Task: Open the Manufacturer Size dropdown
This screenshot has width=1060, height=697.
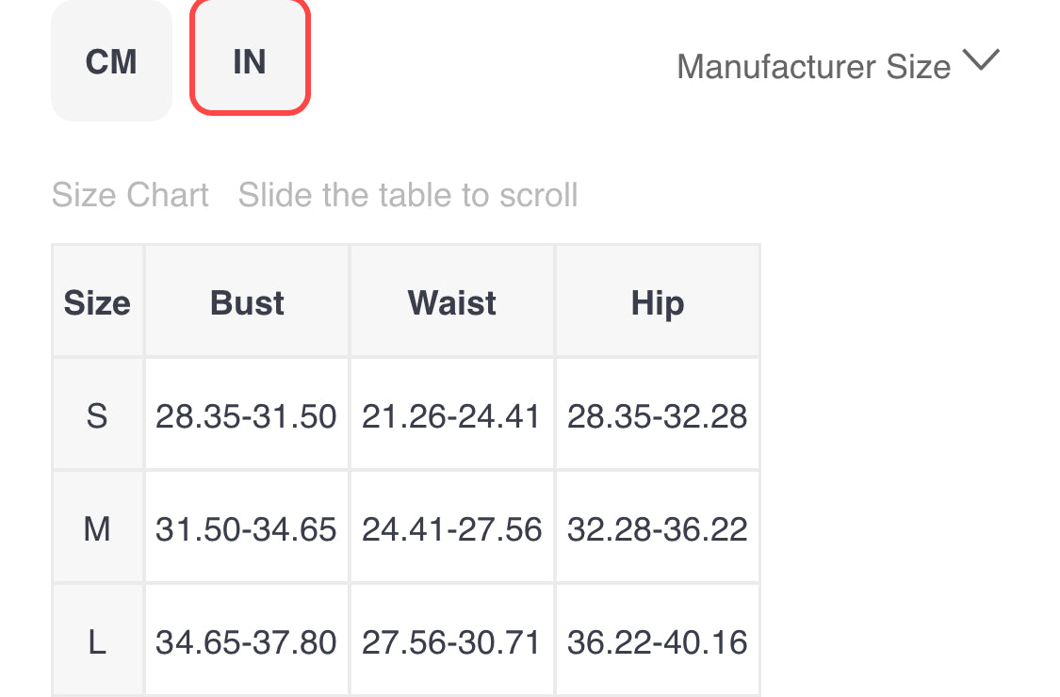Action: coord(838,66)
